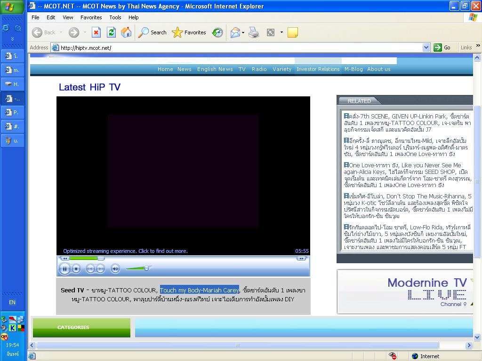Viewport: 482px width, 361px height.
Task: Go to the Home page icon
Action: (126, 32)
